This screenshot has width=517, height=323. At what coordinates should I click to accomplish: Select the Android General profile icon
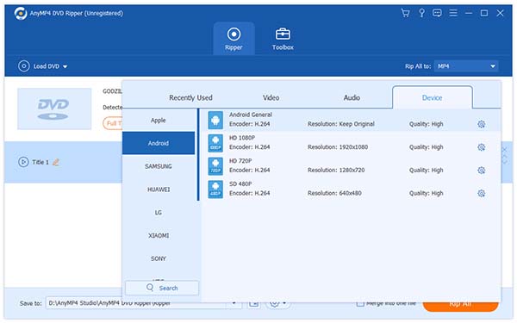click(x=215, y=120)
